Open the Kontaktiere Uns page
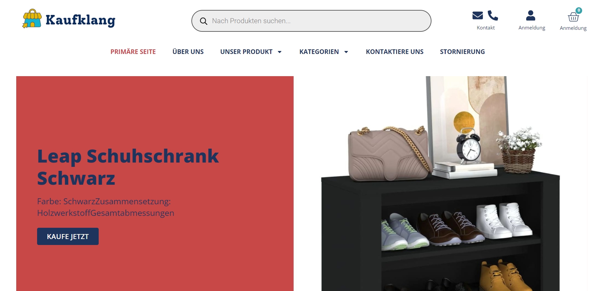This screenshot has width=603, height=291. coord(395,52)
